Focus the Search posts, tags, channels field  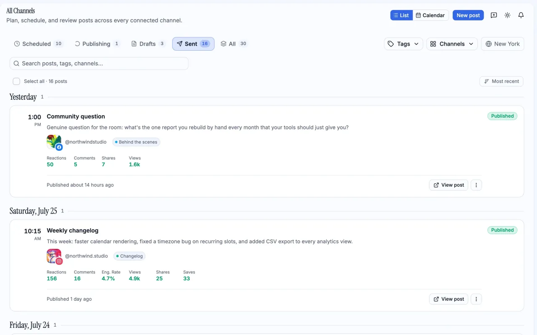(x=99, y=64)
